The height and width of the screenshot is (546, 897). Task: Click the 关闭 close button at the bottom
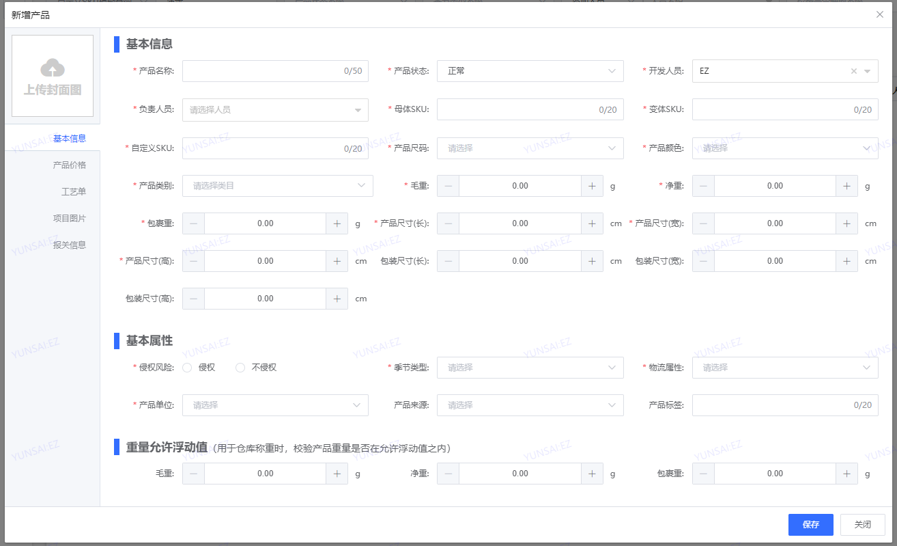tap(862, 525)
